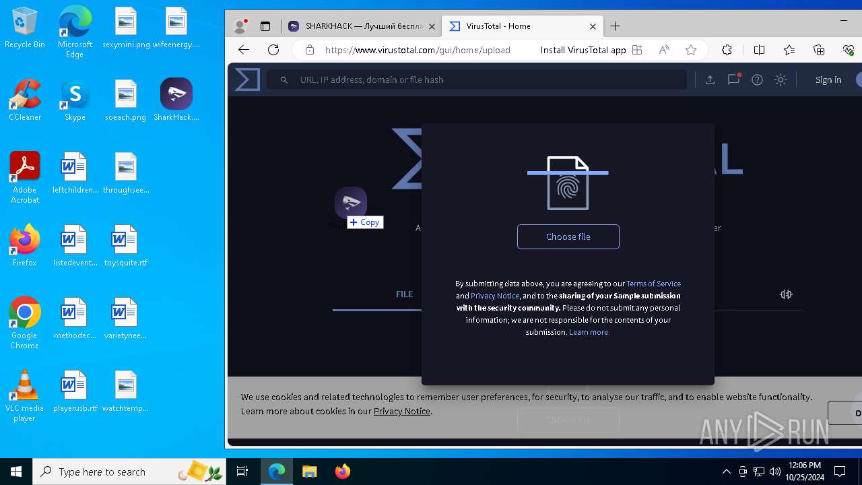Open the Recycle Bin desktop icon

pyautogui.click(x=24, y=28)
